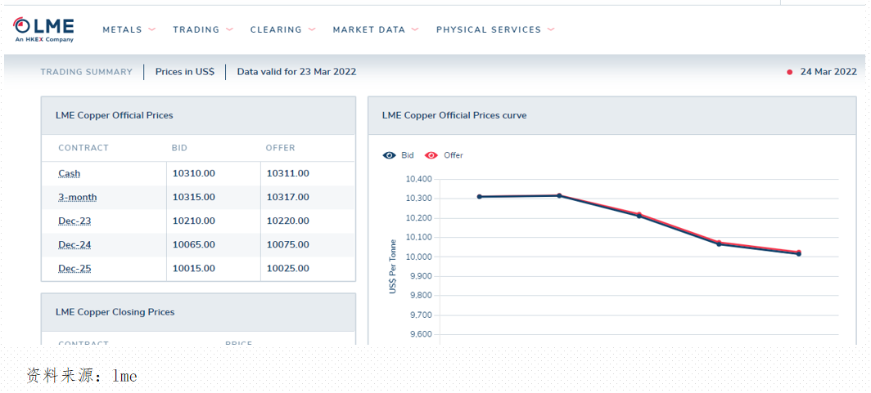This screenshot has width=871, height=393.
Task: Open the MARKET DATA menu item
Action: click(369, 30)
